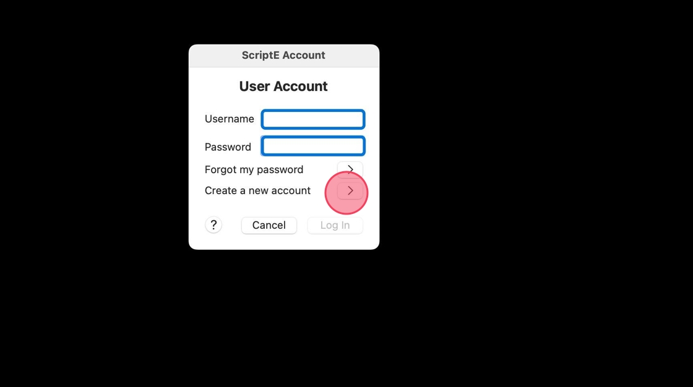
Task: Dismiss the login sheet using Cancel
Action: 269,225
